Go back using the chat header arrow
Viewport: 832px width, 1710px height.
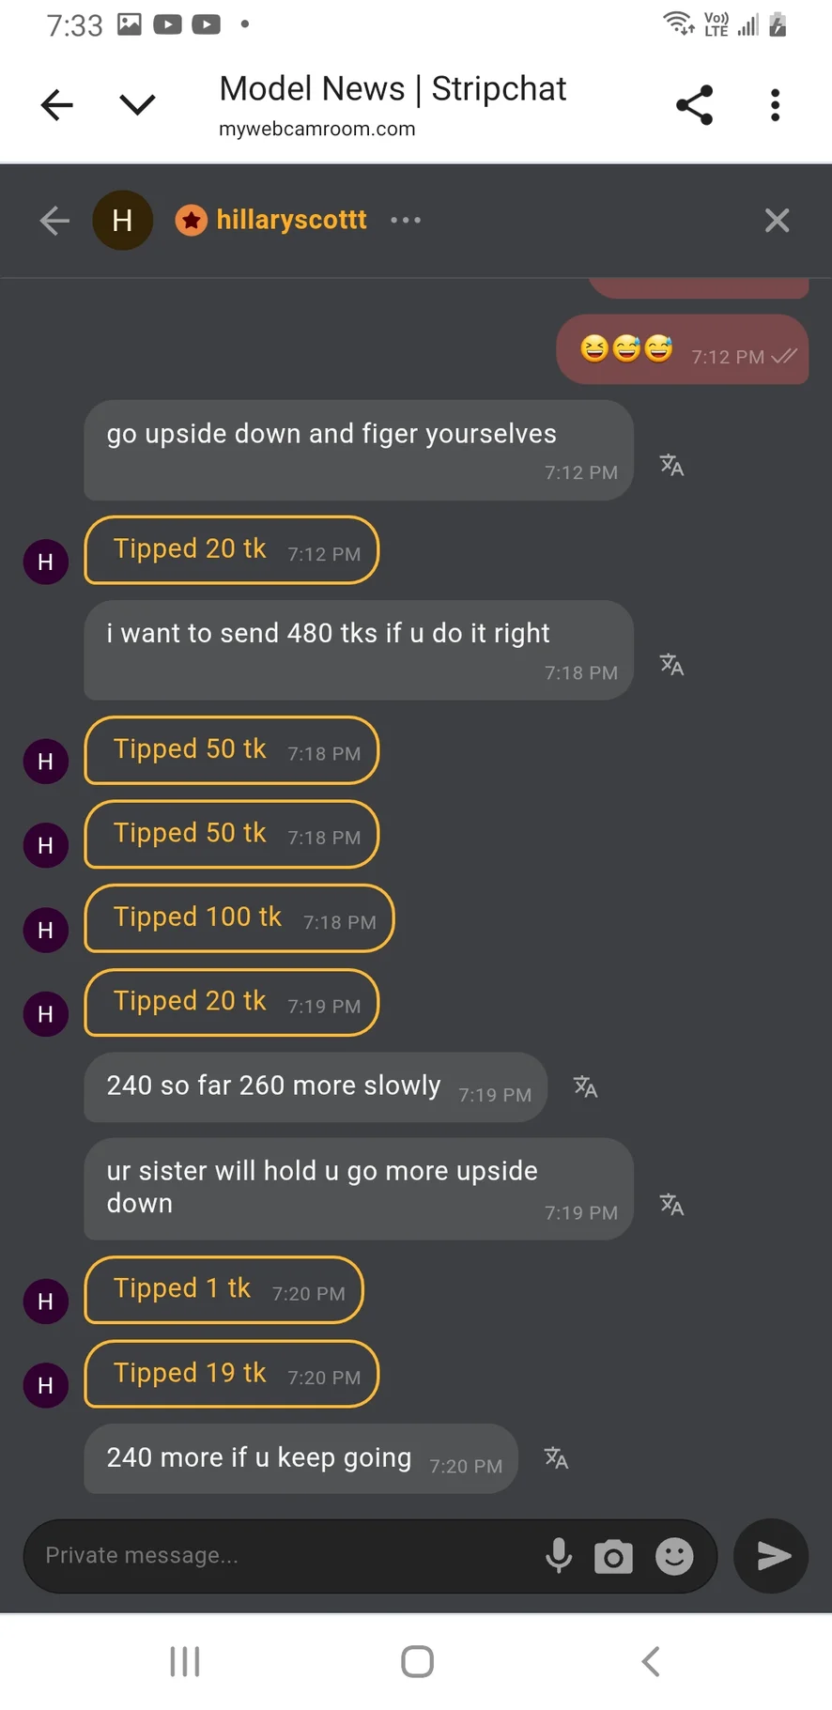click(x=54, y=221)
